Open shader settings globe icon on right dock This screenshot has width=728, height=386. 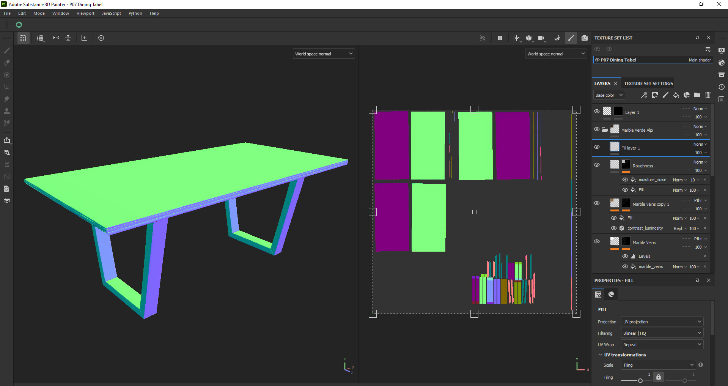click(722, 63)
